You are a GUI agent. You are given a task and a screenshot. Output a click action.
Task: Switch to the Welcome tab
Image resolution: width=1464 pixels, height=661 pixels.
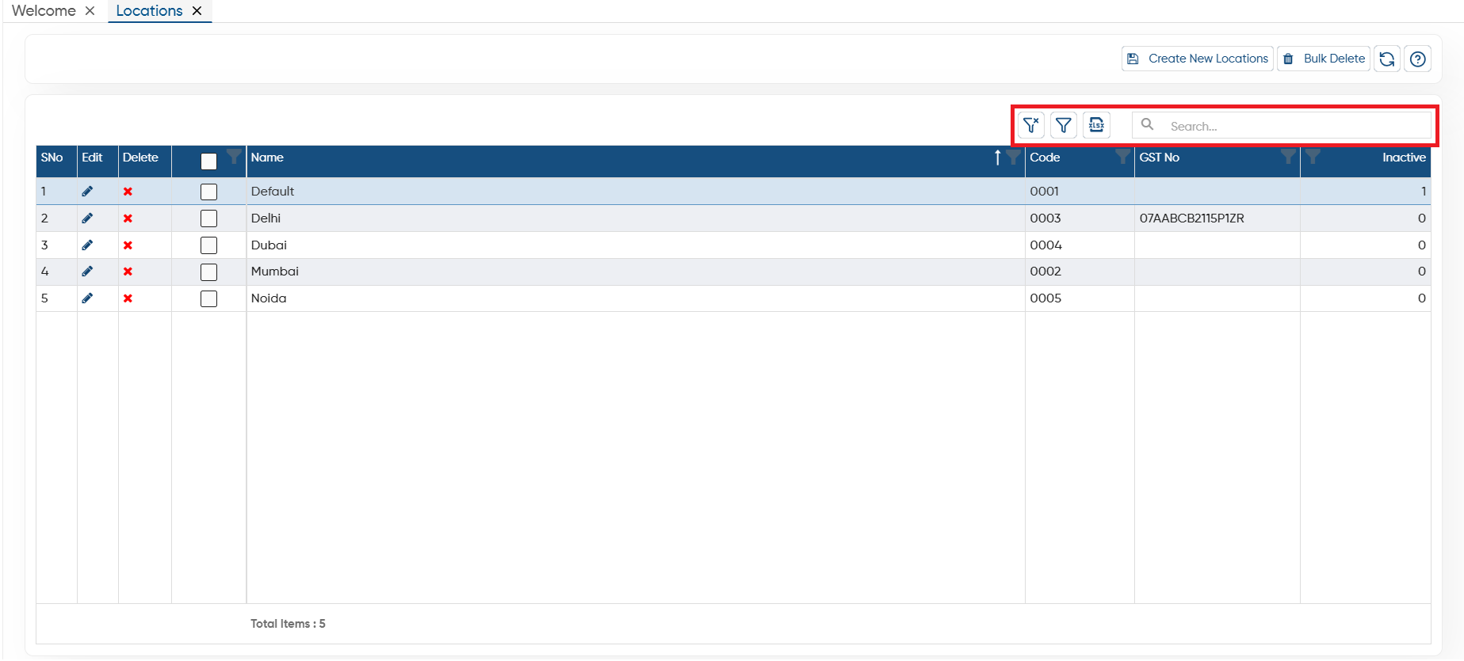[44, 10]
